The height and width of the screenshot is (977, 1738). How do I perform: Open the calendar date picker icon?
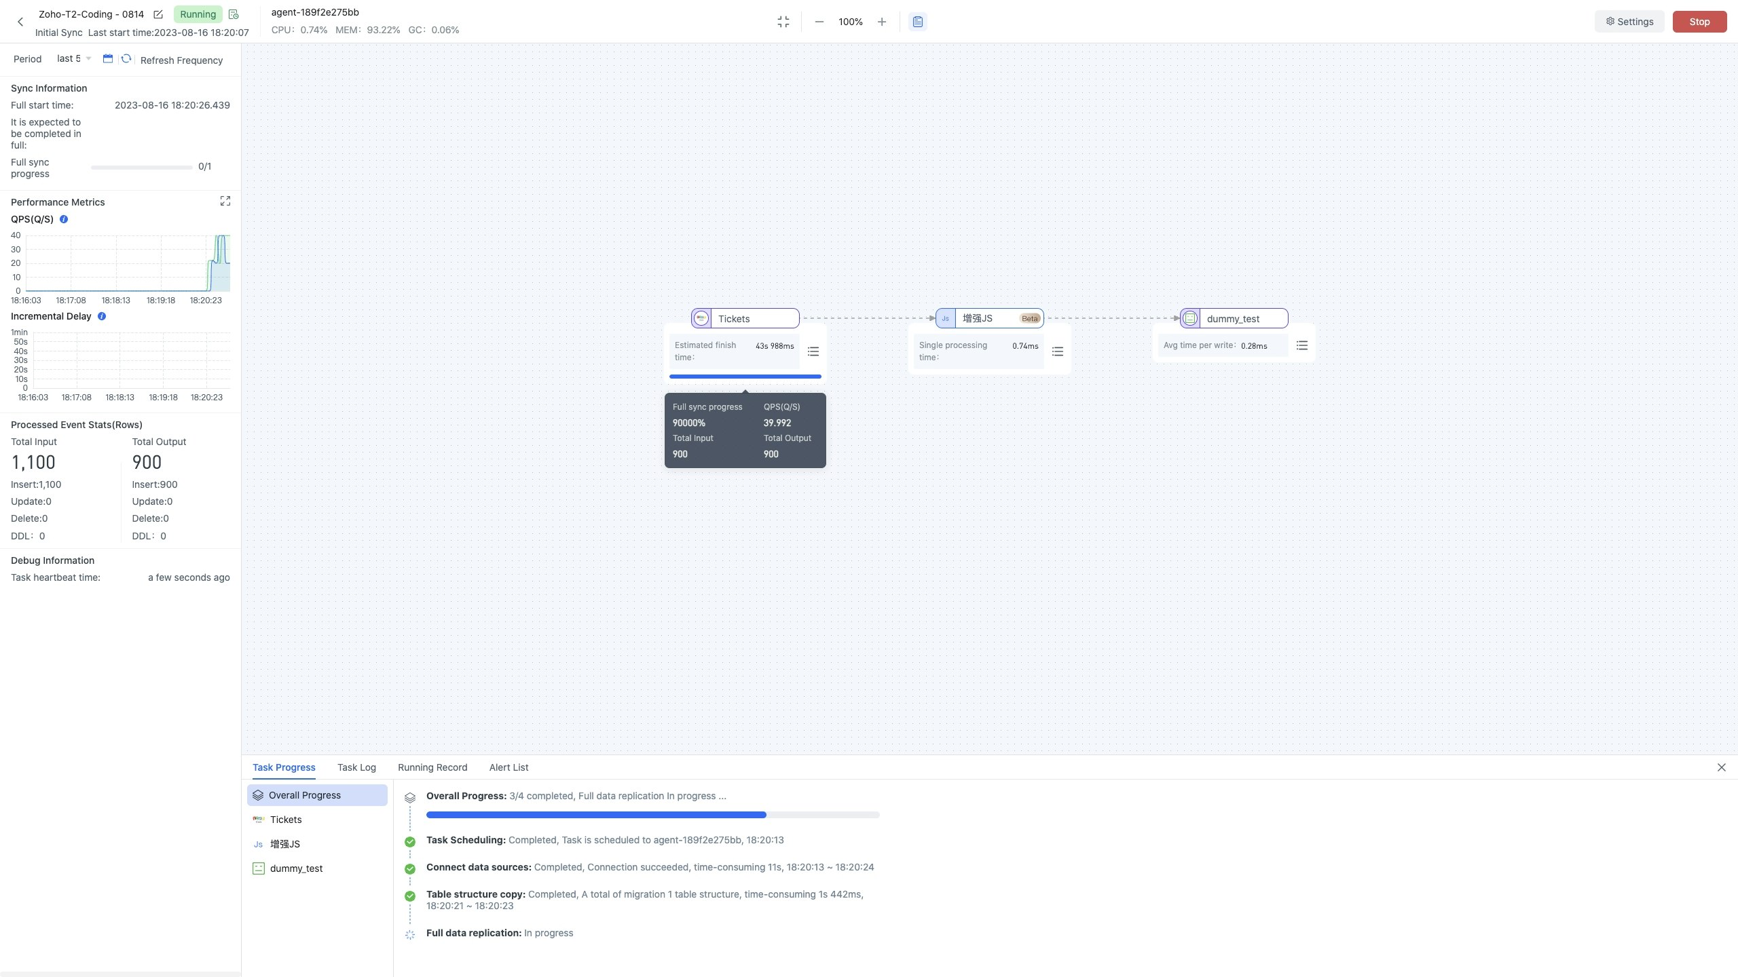(107, 58)
